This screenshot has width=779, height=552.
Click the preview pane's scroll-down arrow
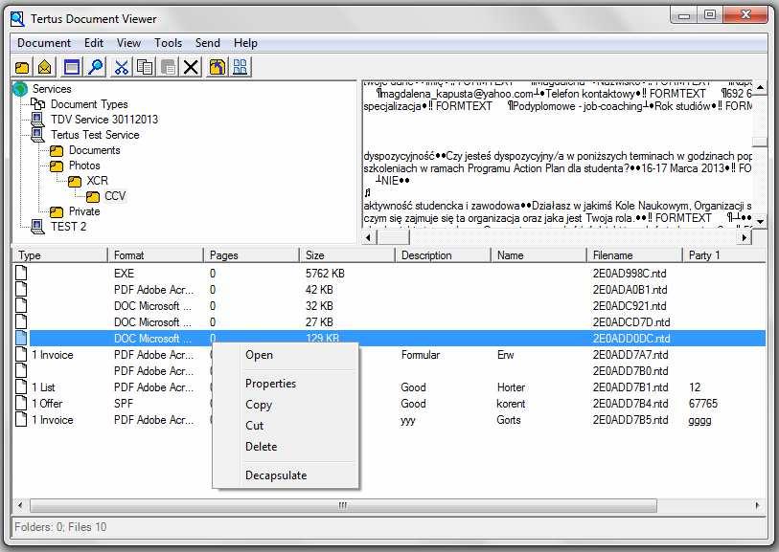tap(760, 221)
